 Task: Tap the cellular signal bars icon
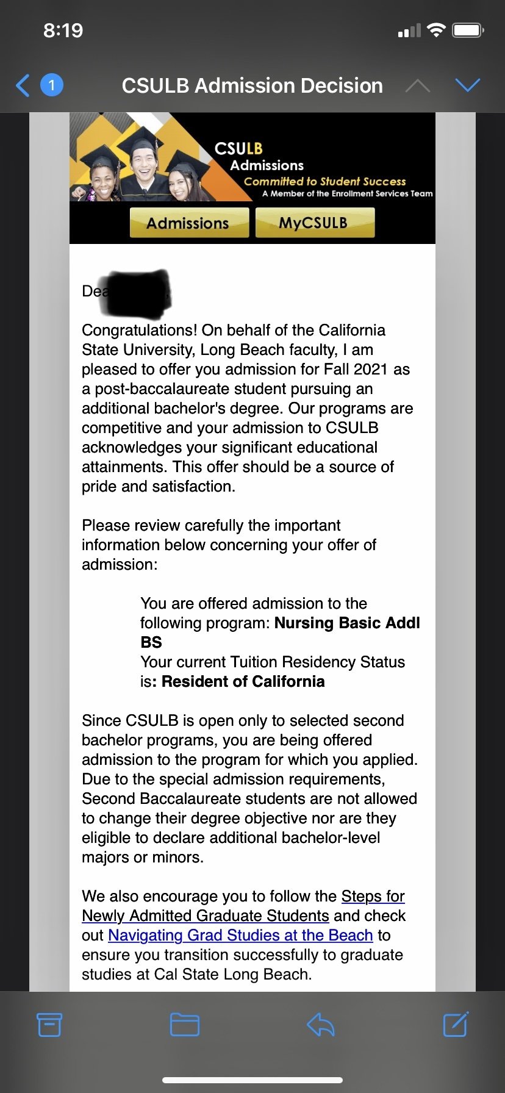(409, 30)
